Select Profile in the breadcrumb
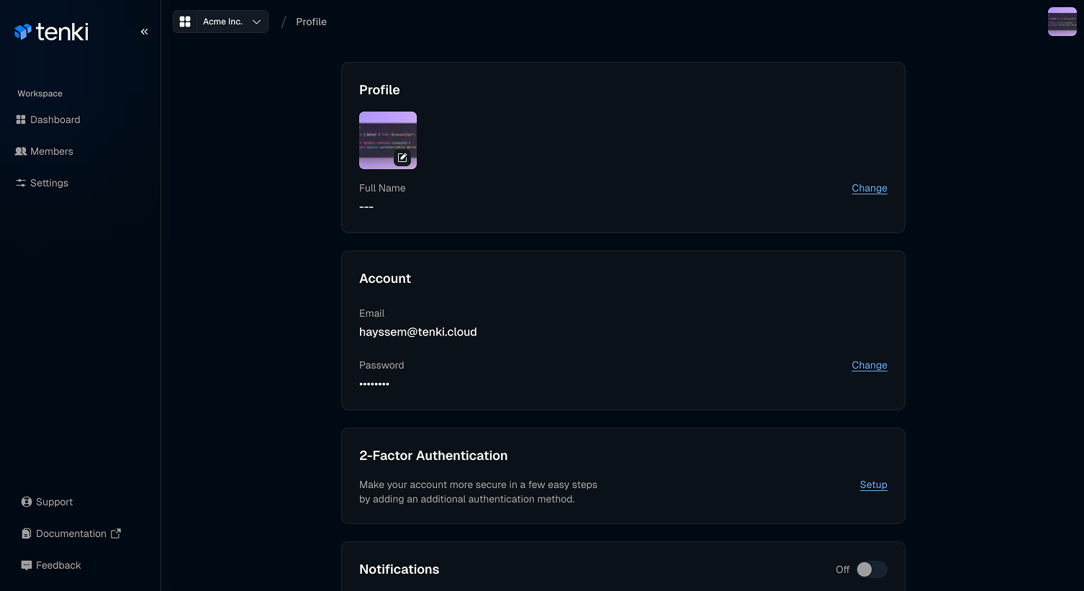The image size is (1084, 591). point(311,22)
